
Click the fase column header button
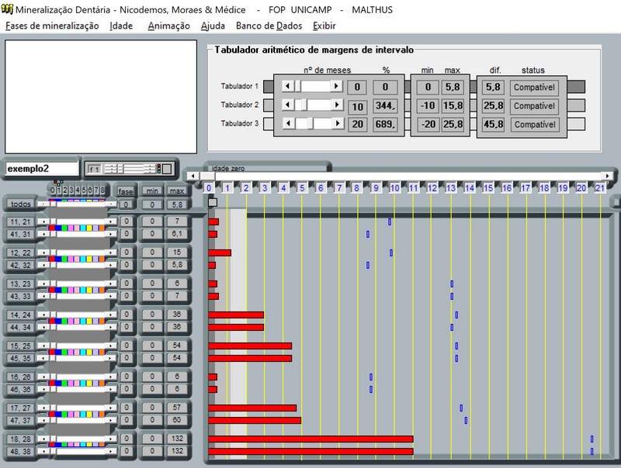(126, 191)
